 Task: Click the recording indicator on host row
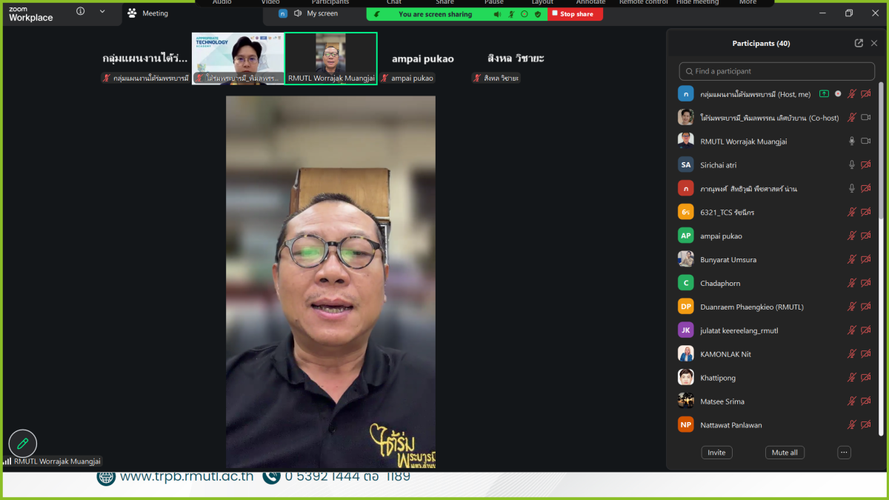click(838, 94)
